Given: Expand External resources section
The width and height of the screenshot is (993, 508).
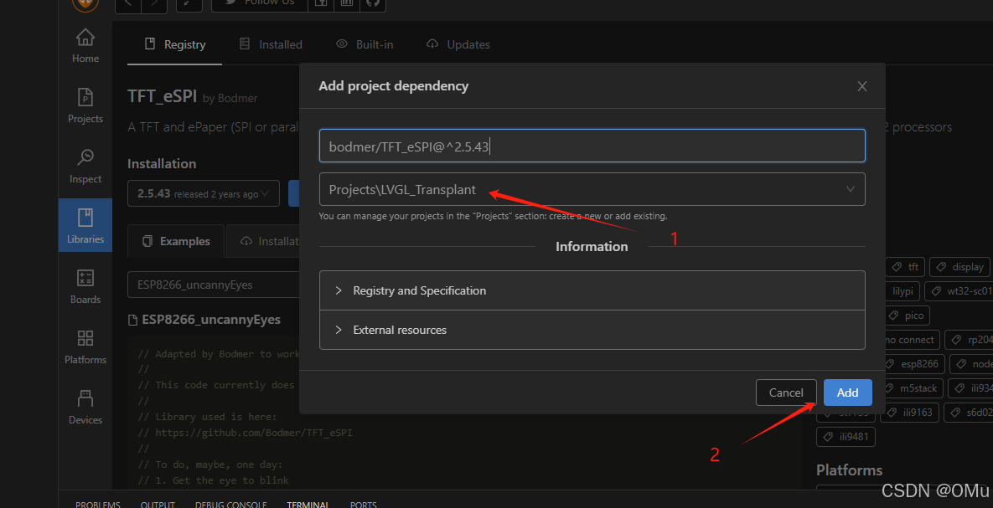Looking at the screenshot, I should click(592, 330).
